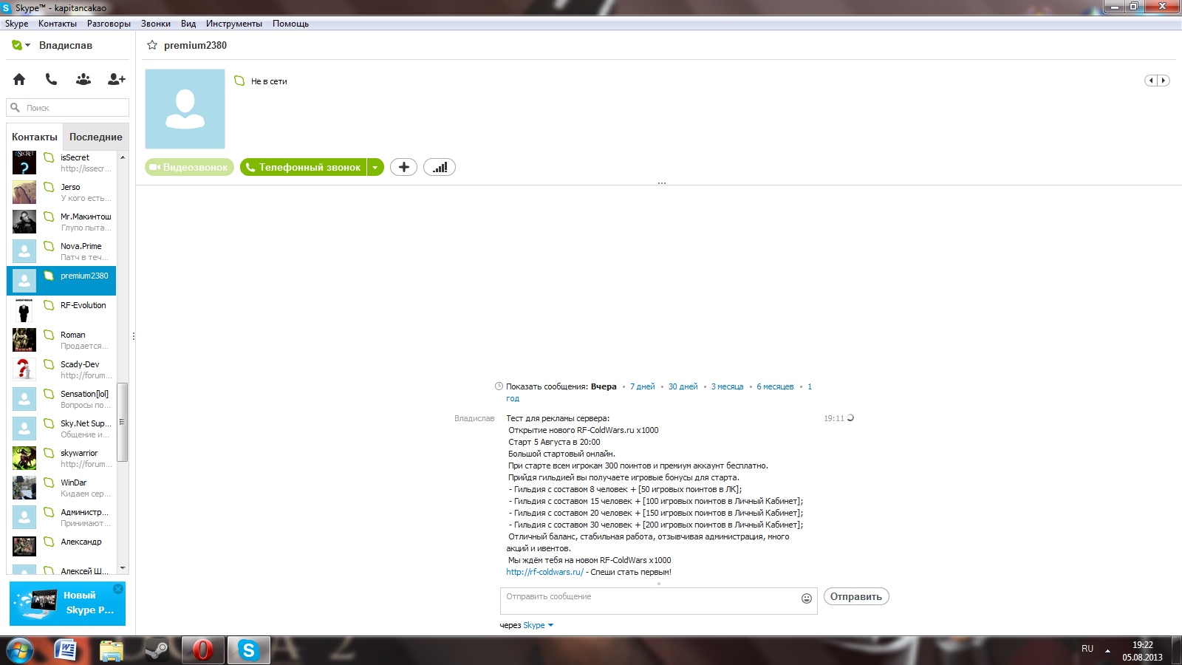This screenshot has height=665, width=1182.
Task: Click the Skype taskbar icon
Action: pos(248,650)
